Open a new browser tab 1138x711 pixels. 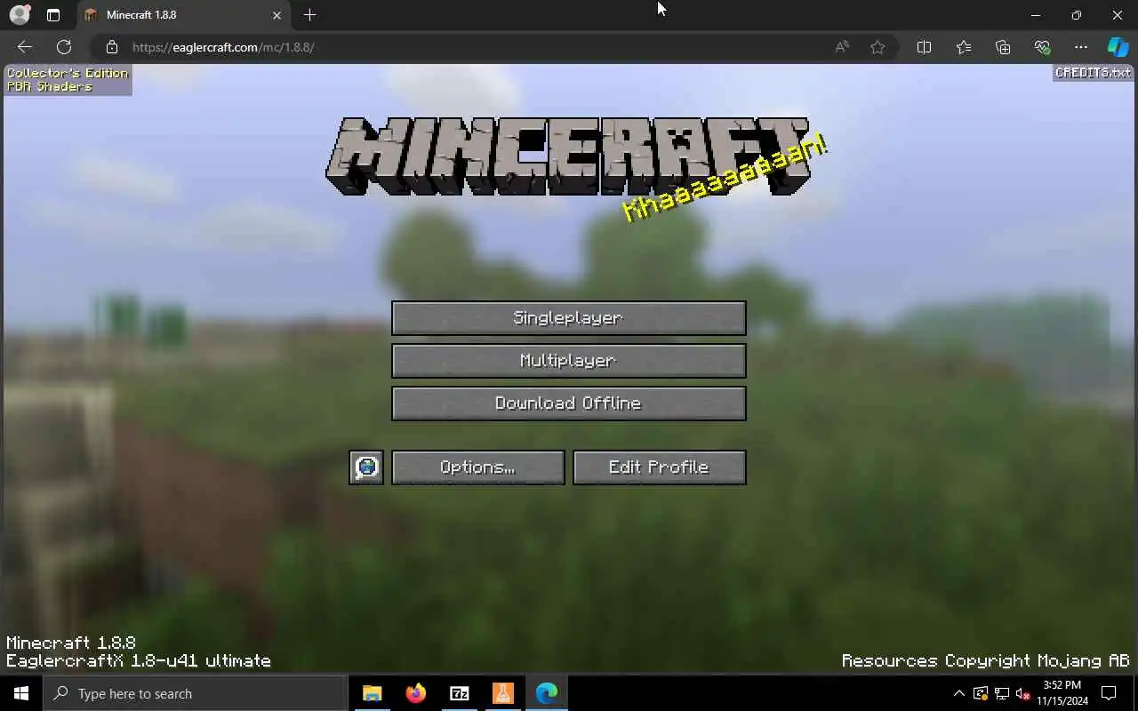pos(309,15)
